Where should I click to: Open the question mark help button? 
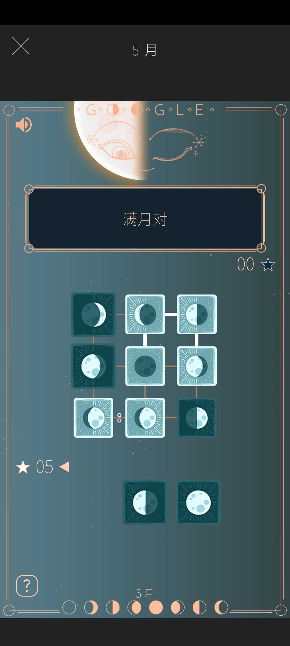27,586
